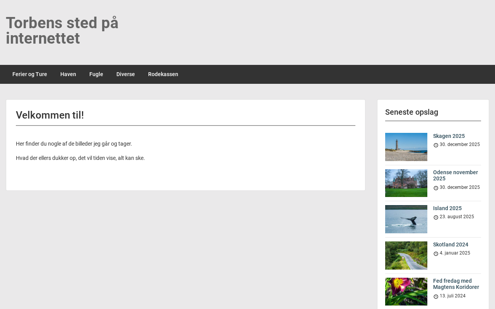495x309 pixels.
Task: Select Rodekassen in the navigation bar
Action: [x=163, y=74]
